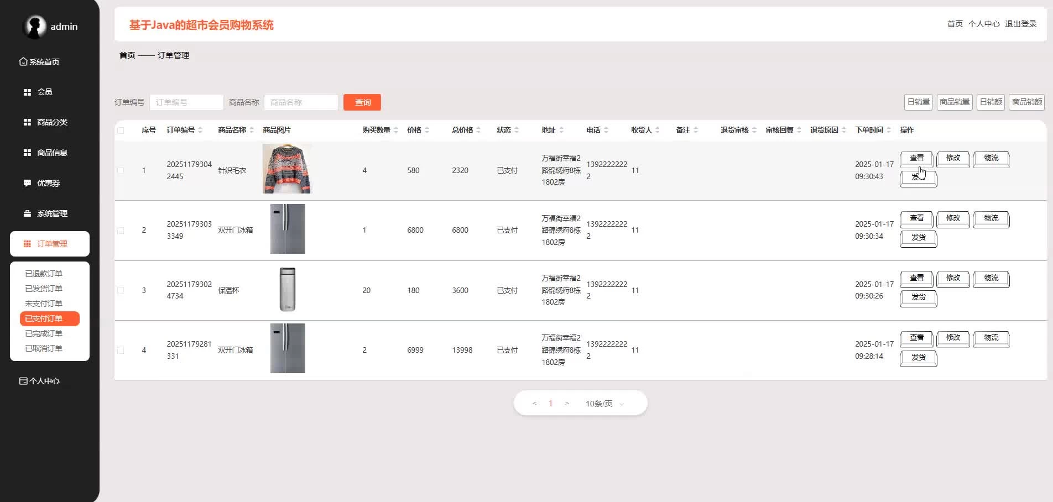Screen dimensions: 1053x502
Task: Sort by the 订单编号 column arrows
Action: (x=200, y=130)
